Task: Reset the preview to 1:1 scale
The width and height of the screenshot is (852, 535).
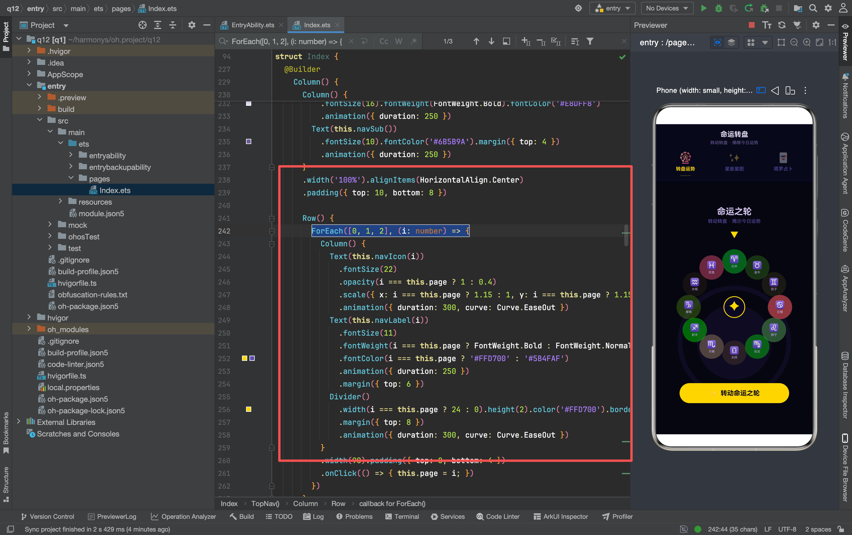Action: click(x=832, y=43)
